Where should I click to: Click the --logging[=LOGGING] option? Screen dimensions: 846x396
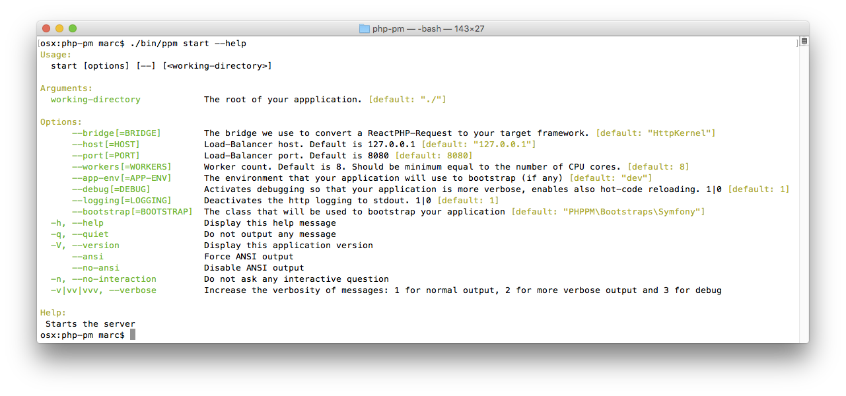(122, 200)
